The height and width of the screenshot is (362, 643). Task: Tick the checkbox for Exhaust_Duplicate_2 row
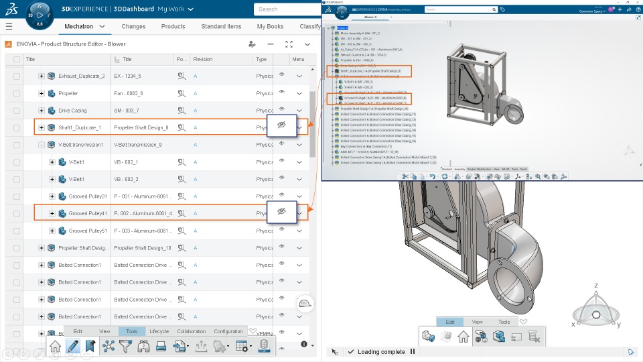click(16, 76)
